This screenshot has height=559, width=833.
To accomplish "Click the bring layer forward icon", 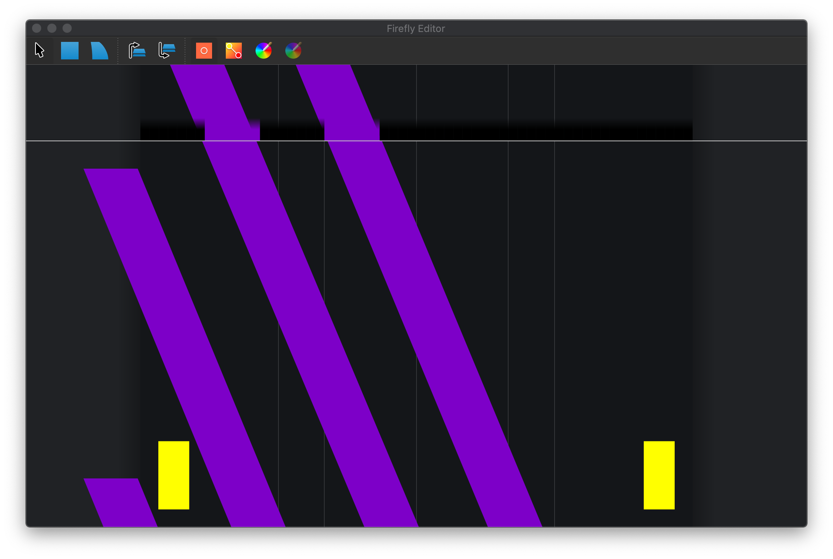I will (137, 51).
